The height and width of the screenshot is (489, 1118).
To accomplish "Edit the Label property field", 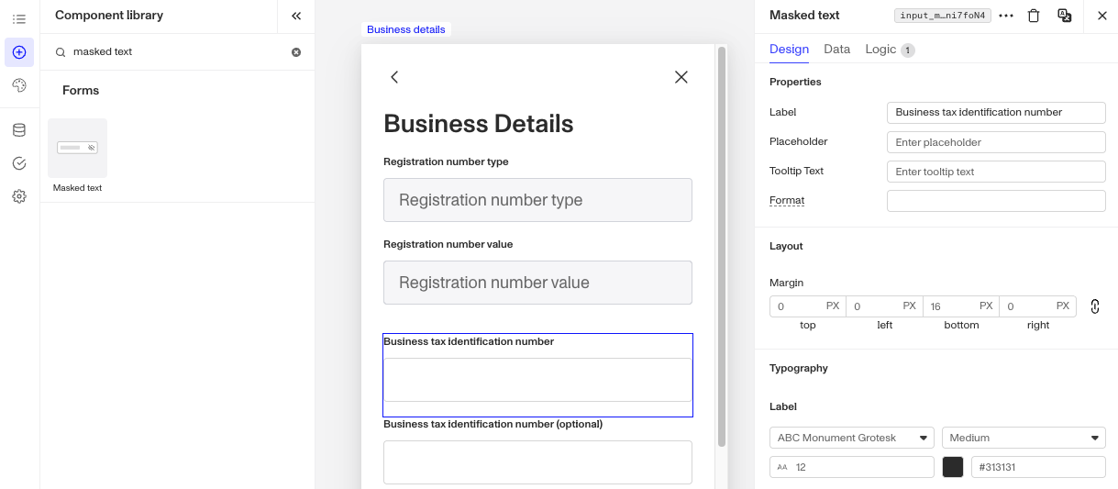I will 996,112.
